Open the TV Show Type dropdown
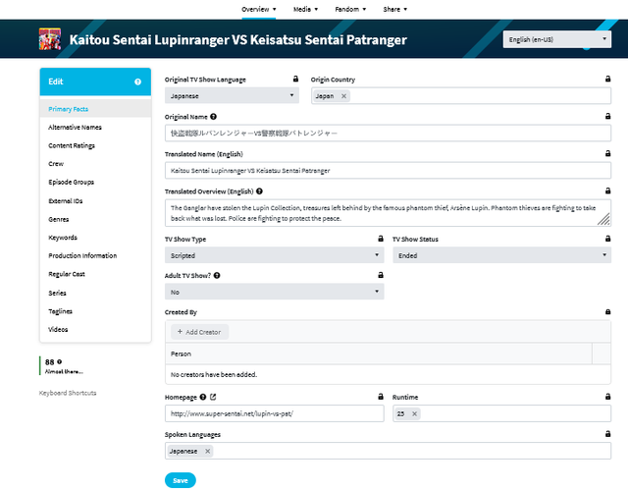This screenshot has width=628, height=490. pyautogui.click(x=275, y=255)
